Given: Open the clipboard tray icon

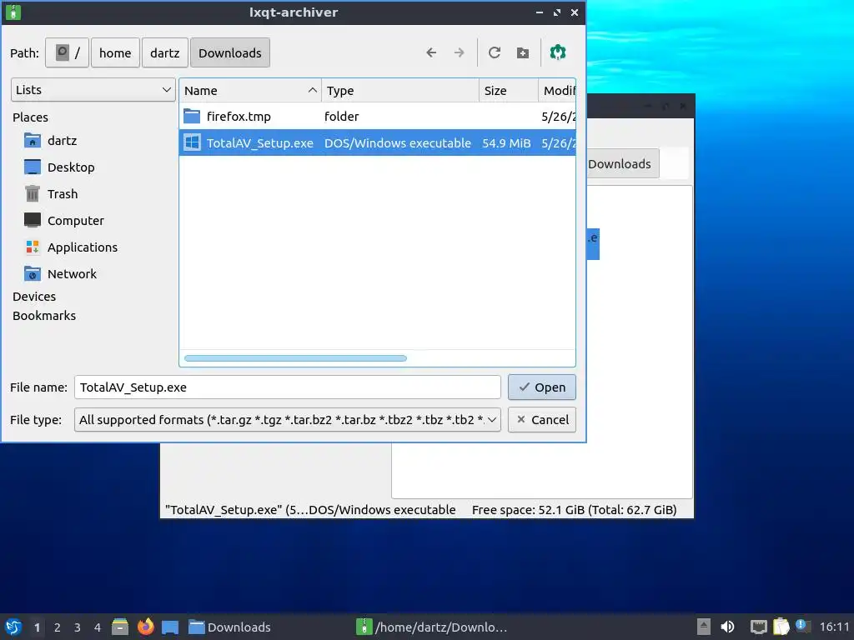Looking at the screenshot, I should (781, 627).
